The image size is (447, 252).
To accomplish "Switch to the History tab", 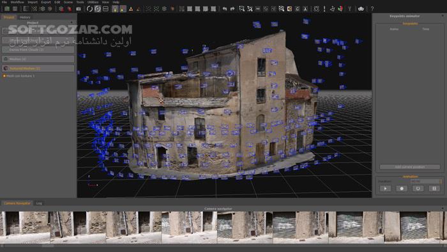I will coord(25,17).
